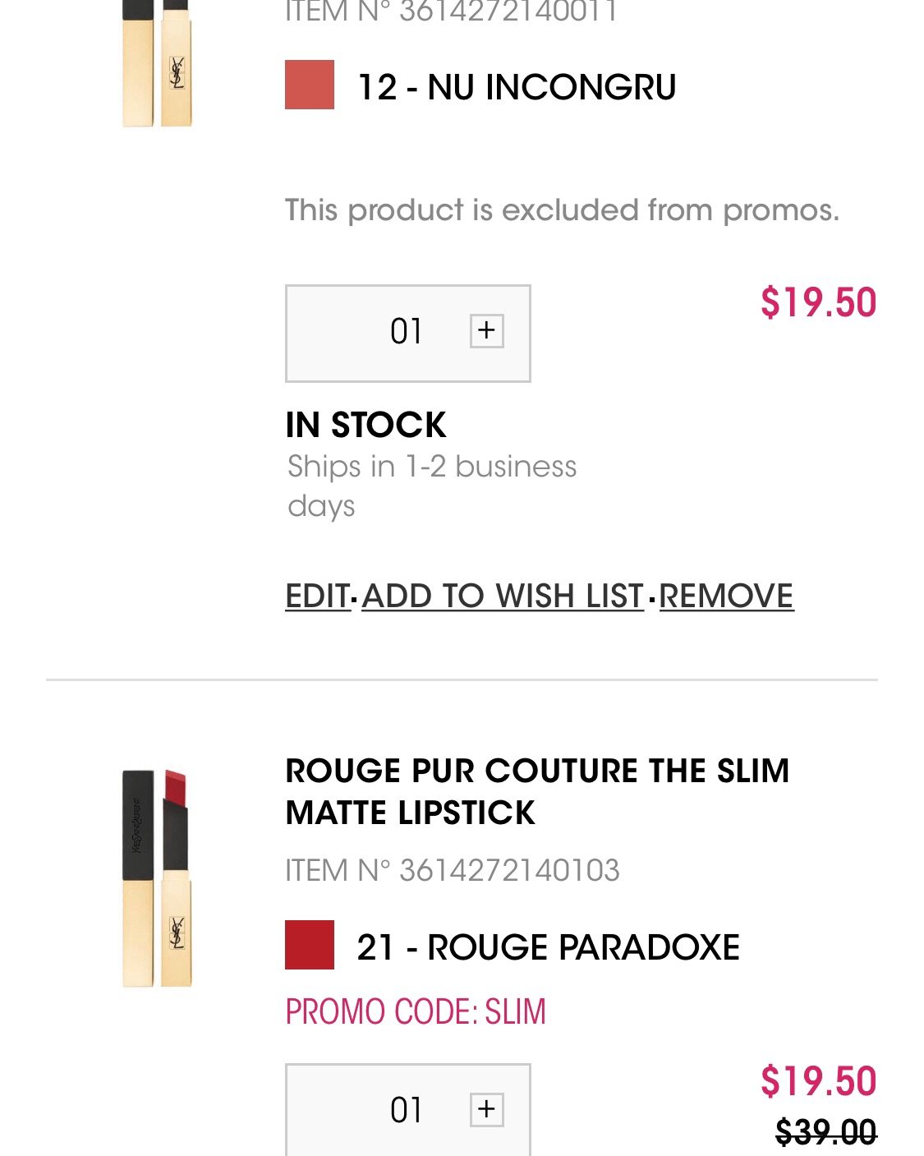
Task: Tap the $19.50 price beside Nu Incongru
Action: pos(818,302)
